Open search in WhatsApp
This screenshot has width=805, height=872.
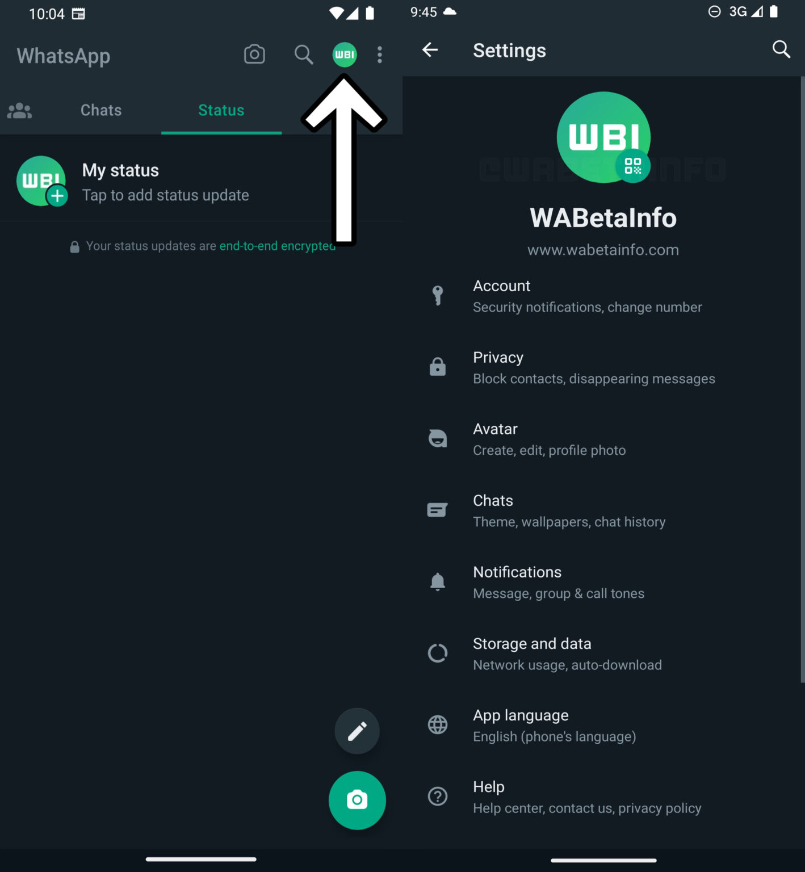pos(303,54)
